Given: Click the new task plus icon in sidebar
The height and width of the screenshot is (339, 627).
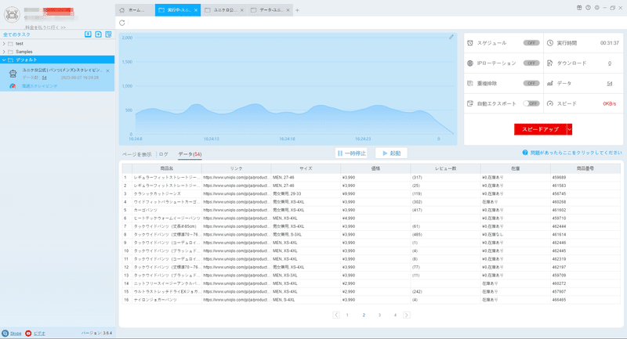Looking at the screenshot, I should coord(99,34).
